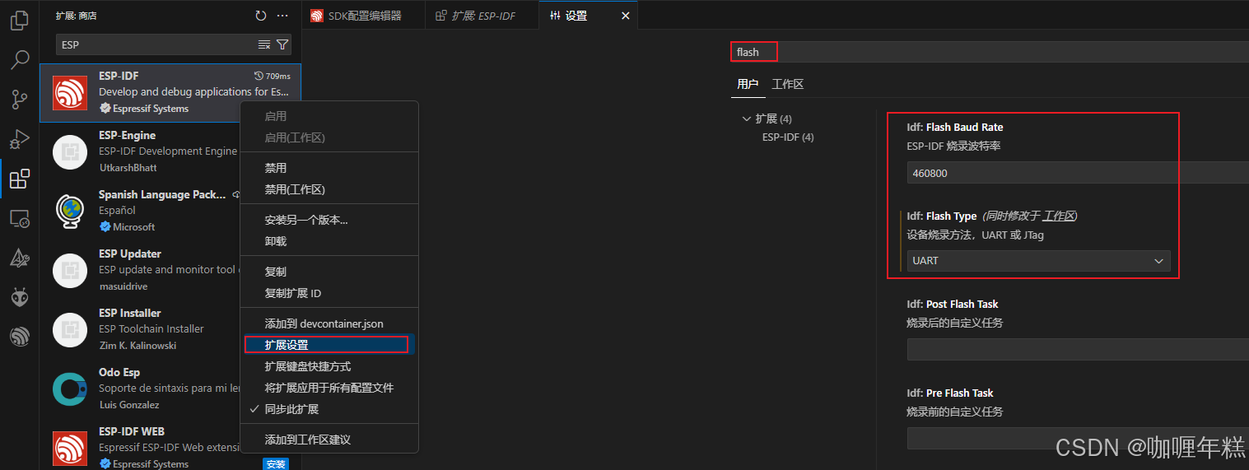Open the Search view in activity bar
The image size is (1249, 470).
point(20,59)
